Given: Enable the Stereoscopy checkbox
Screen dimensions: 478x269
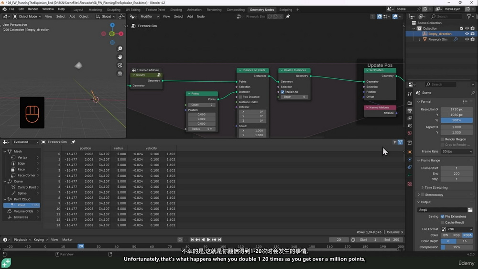Looking at the screenshot, I should tap(423, 194).
